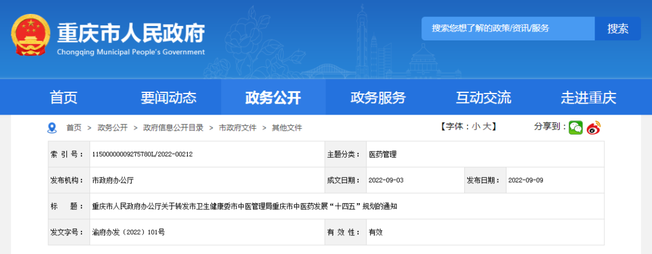Open the 互动交流 navigation tab

[484, 97]
